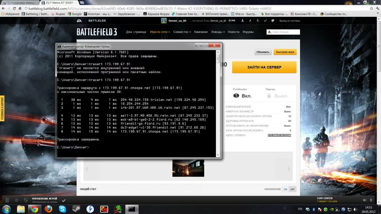Image resolution: width=381 pixels, height=214 pixels.
Task: Click the Command Prompt title bar icon
Action: click(59, 46)
